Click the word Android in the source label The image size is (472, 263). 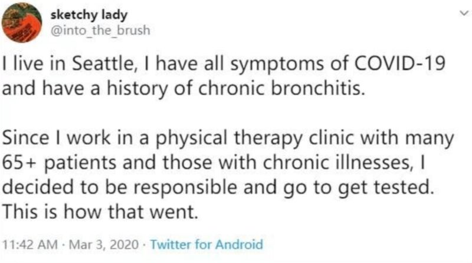click(239, 244)
